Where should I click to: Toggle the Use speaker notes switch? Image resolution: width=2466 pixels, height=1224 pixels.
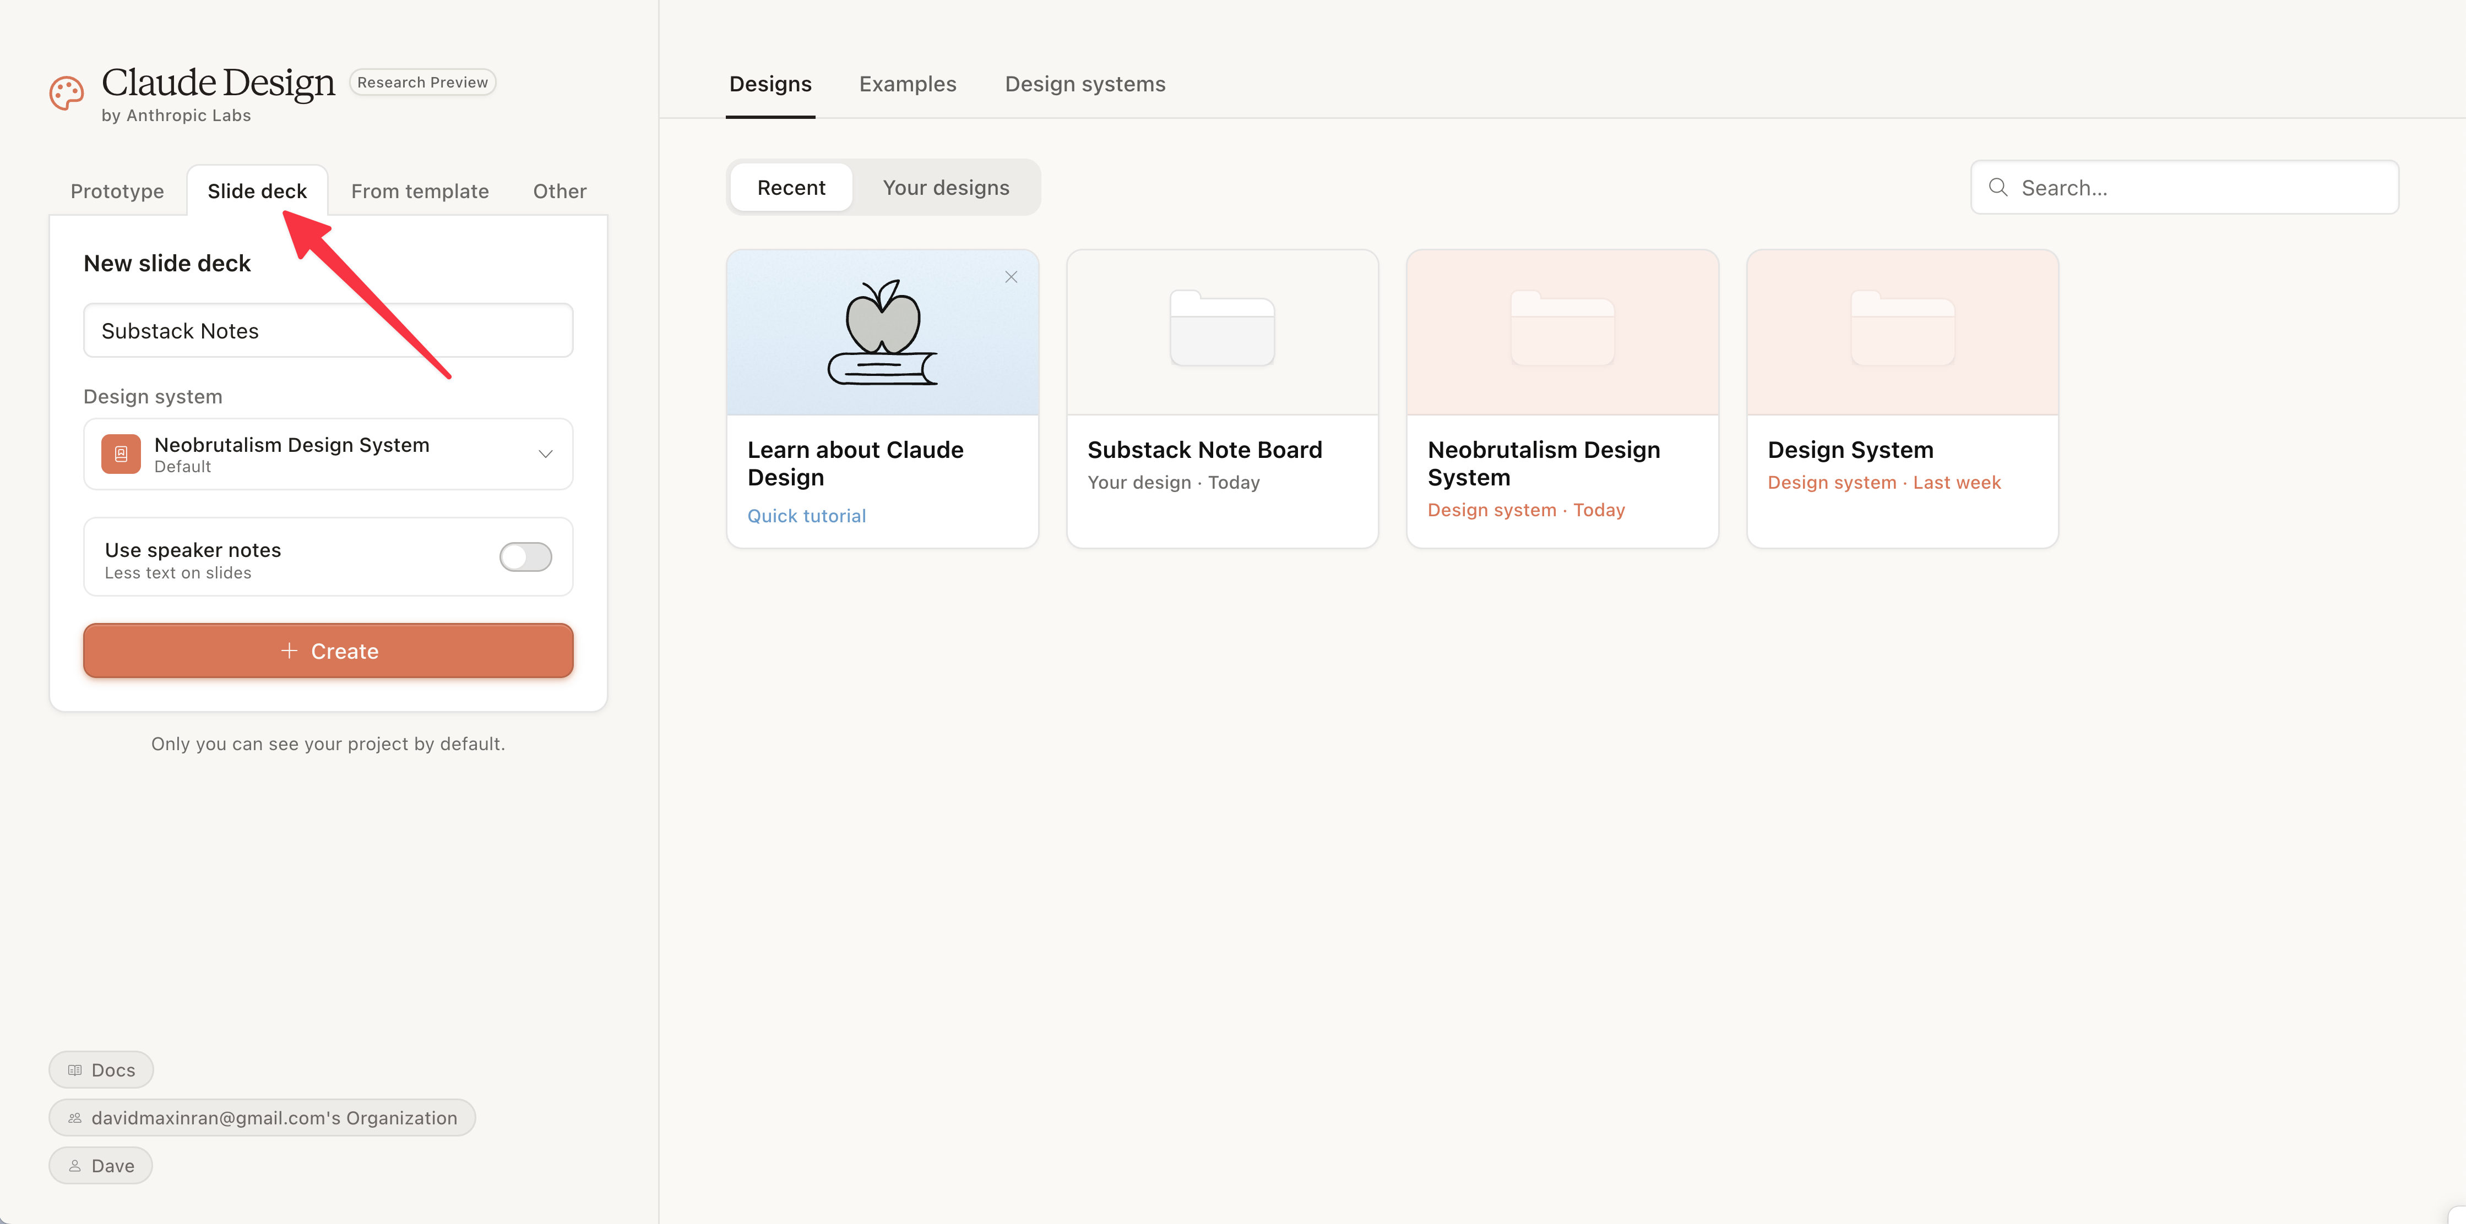pos(525,557)
